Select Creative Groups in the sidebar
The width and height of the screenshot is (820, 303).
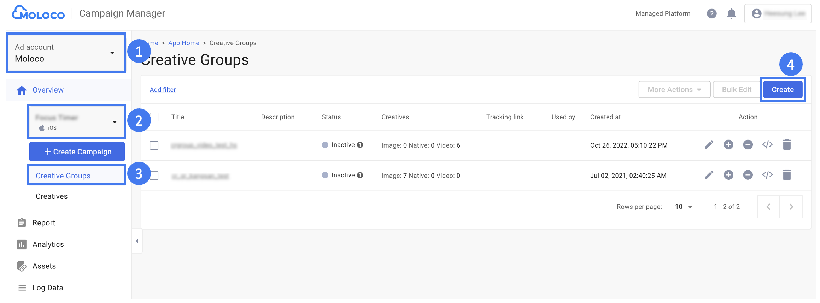pyautogui.click(x=63, y=176)
